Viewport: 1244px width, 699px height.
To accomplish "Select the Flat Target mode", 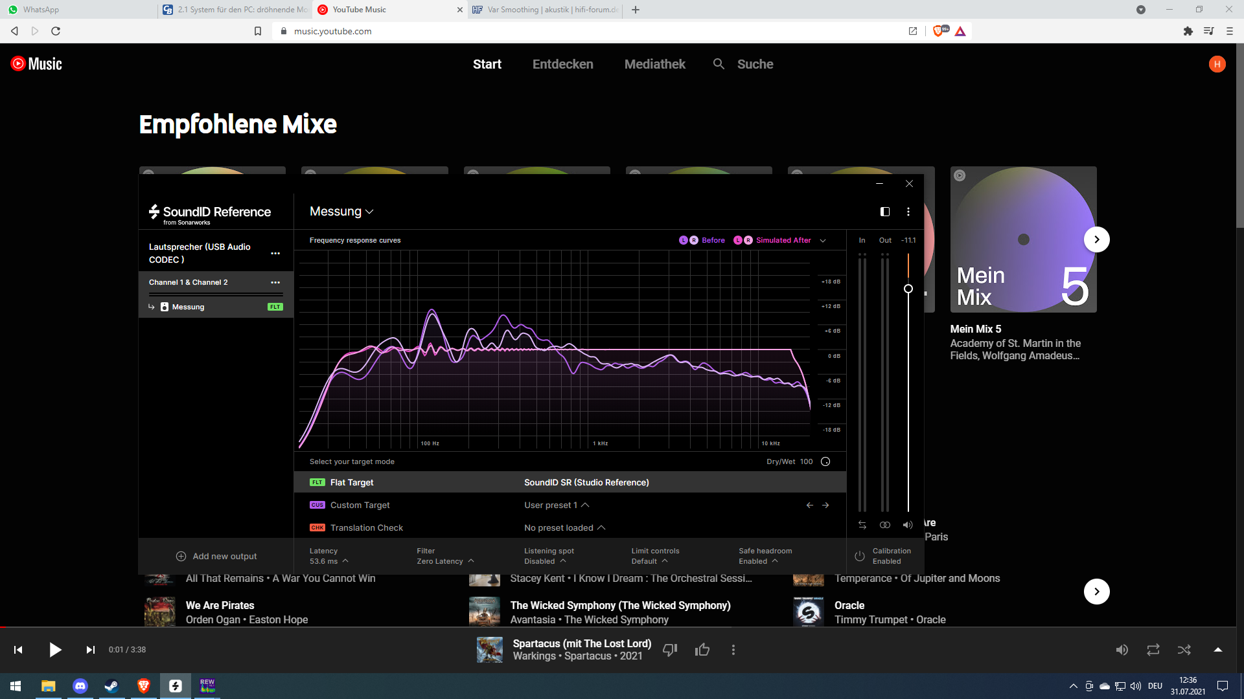I will coord(352,482).
